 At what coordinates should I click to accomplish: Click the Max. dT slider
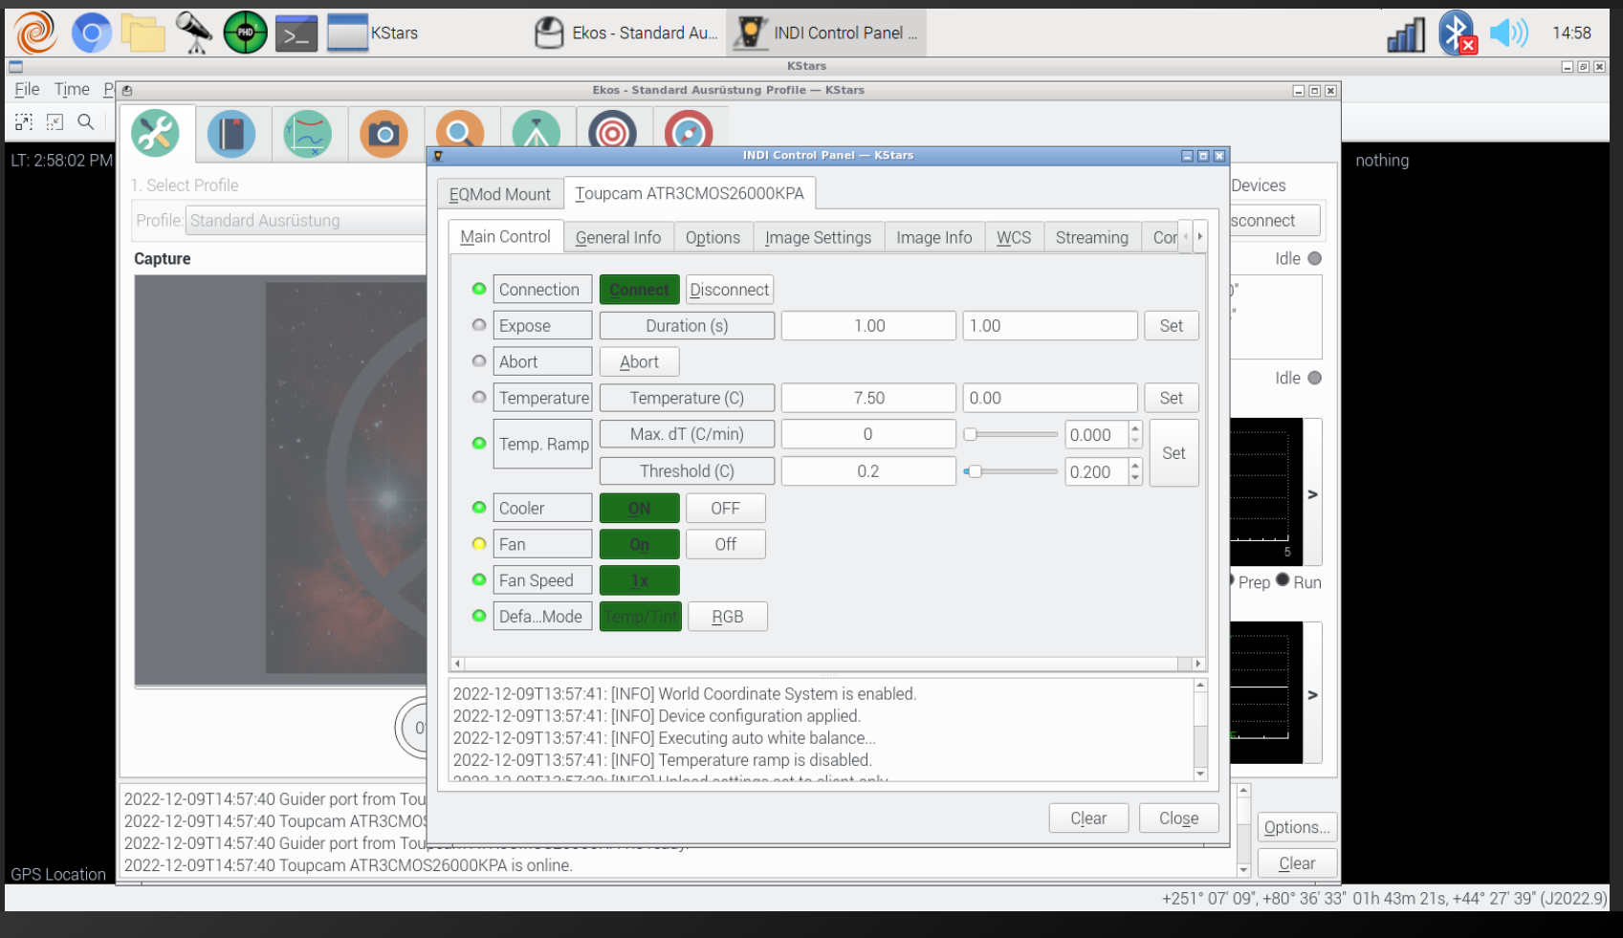1011,434
